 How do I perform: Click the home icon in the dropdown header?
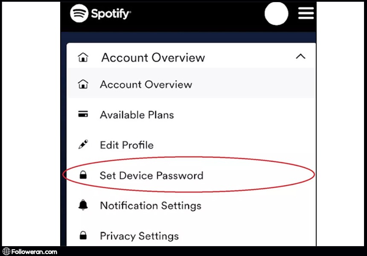pyautogui.click(x=83, y=58)
